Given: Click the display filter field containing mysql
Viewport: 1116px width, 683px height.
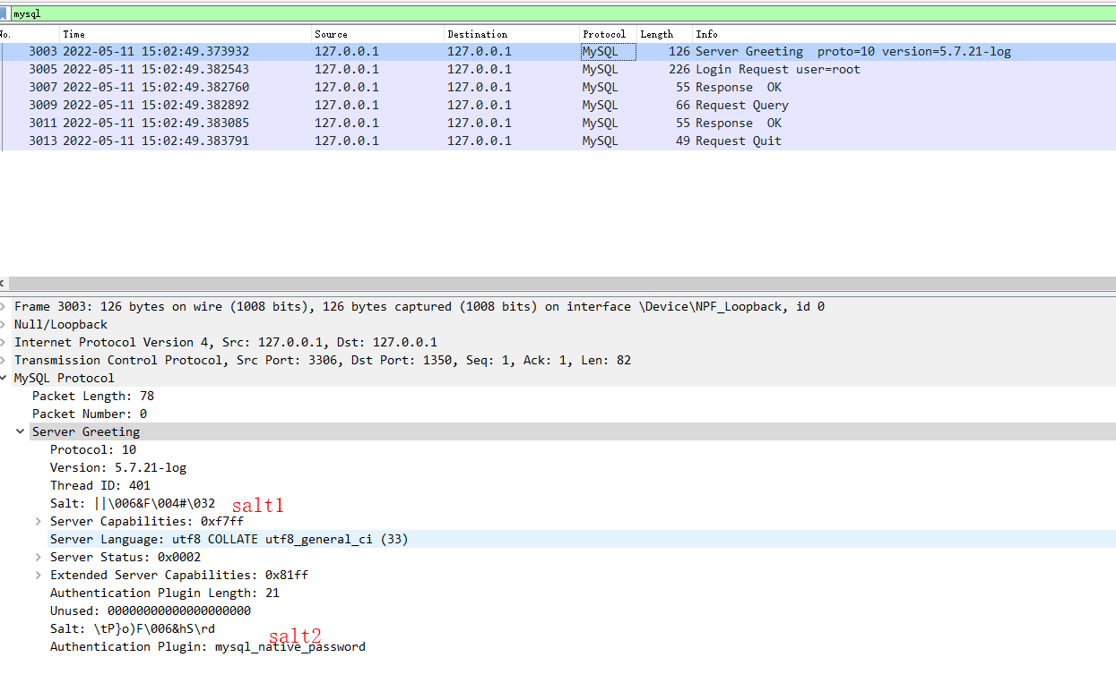Looking at the screenshot, I should (x=538, y=14).
